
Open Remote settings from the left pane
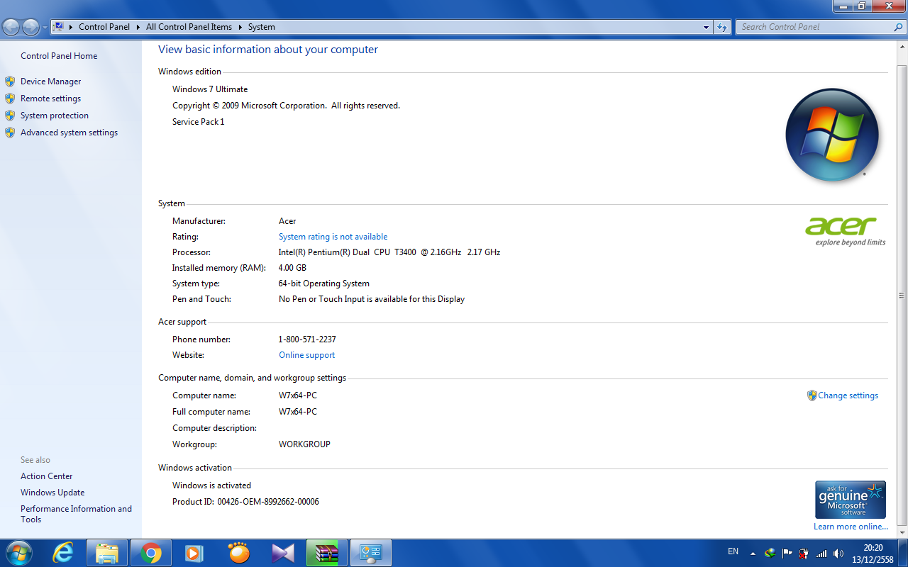click(50, 99)
